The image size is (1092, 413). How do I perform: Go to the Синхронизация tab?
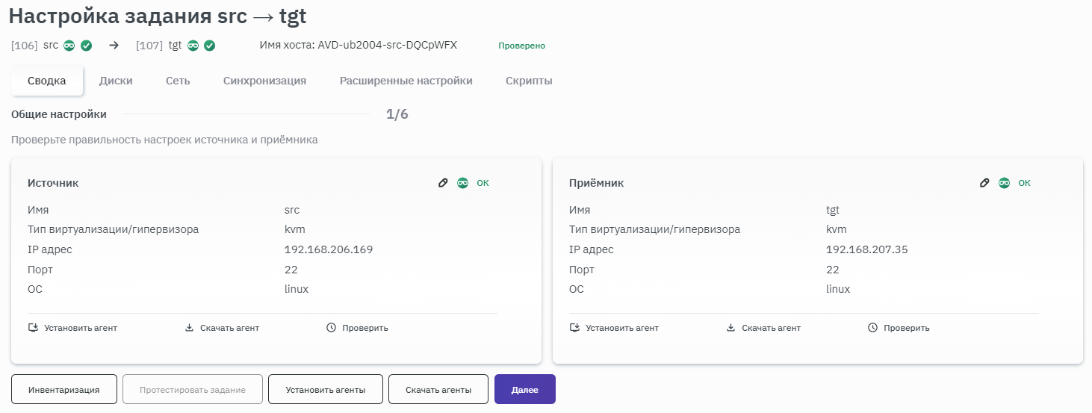pos(264,81)
